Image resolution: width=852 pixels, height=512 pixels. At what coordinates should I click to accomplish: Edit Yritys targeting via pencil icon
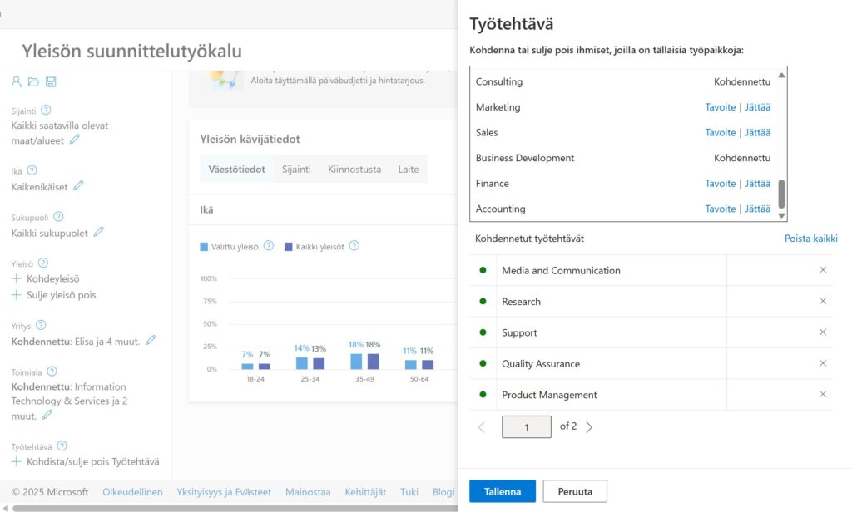150,340
